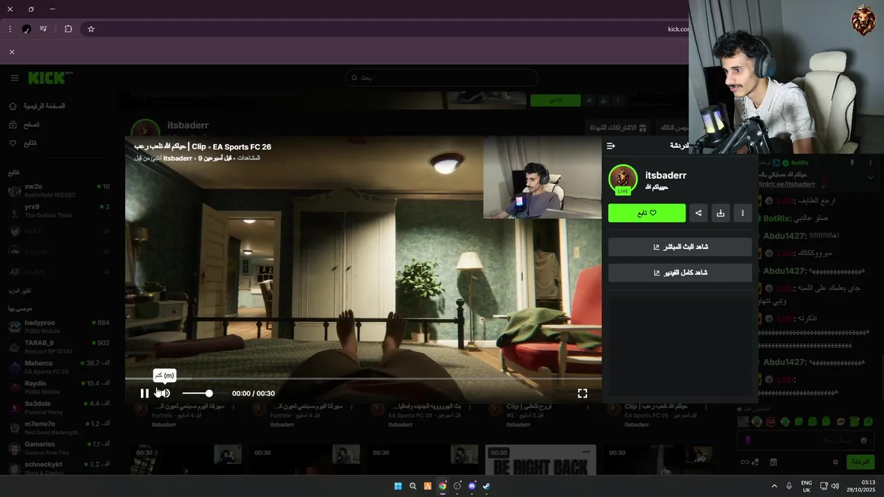Open the browser extensions puzzle icon
This screenshot has height=497, width=884.
pos(68,29)
